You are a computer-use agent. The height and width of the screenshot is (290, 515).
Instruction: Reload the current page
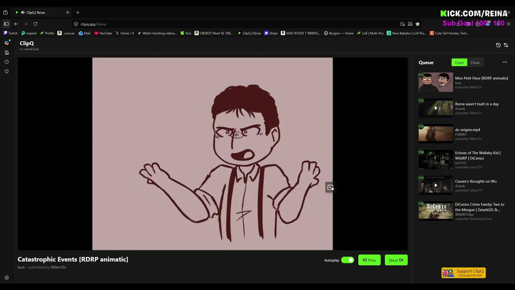35,24
